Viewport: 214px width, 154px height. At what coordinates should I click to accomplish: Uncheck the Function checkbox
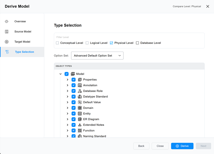pyautogui.click(x=73, y=131)
